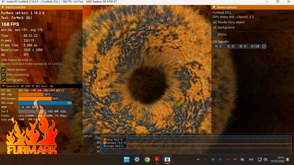The image size is (294, 165).
Task: Open the notification bell icon
Action: point(288,159)
